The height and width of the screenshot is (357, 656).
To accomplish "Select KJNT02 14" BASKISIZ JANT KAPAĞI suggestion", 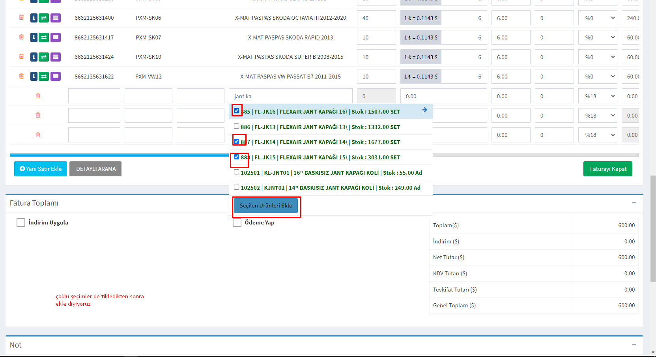I will pyautogui.click(x=331, y=188).
